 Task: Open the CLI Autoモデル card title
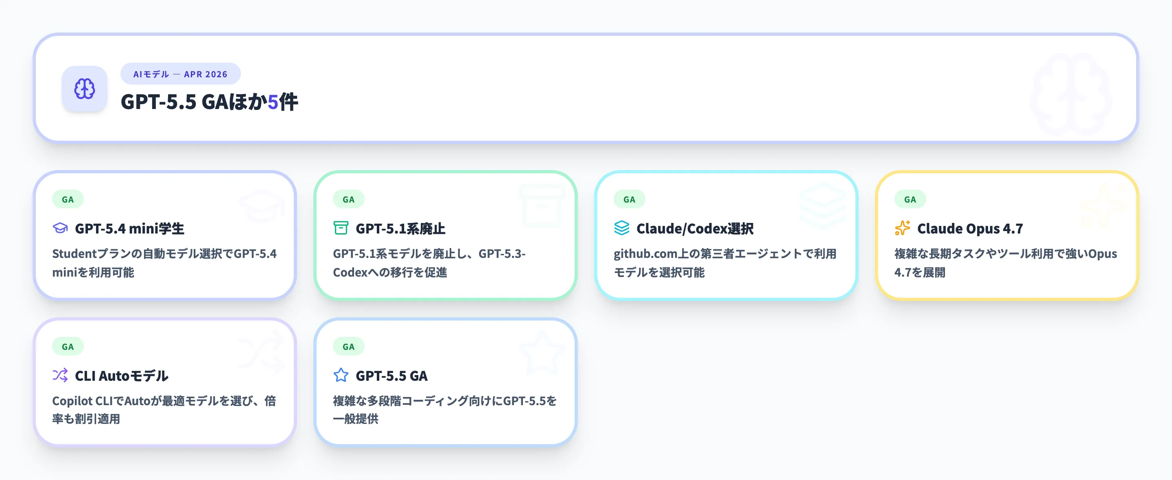click(x=122, y=376)
